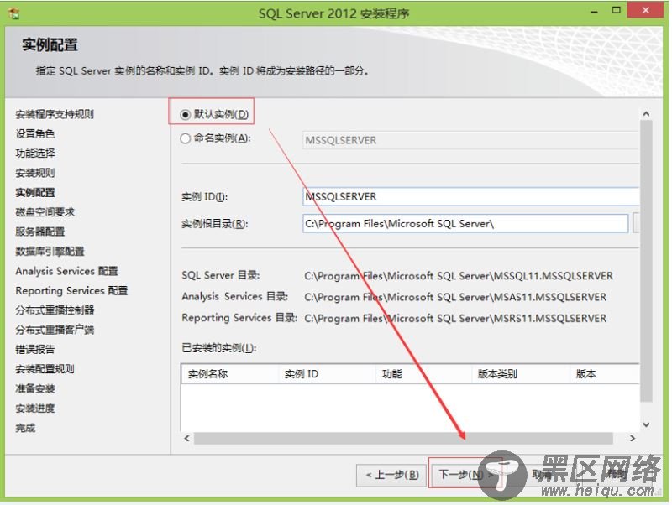672x505 pixels.
Task: Click horizontal scrollbar right arrow
Action: click(633, 438)
